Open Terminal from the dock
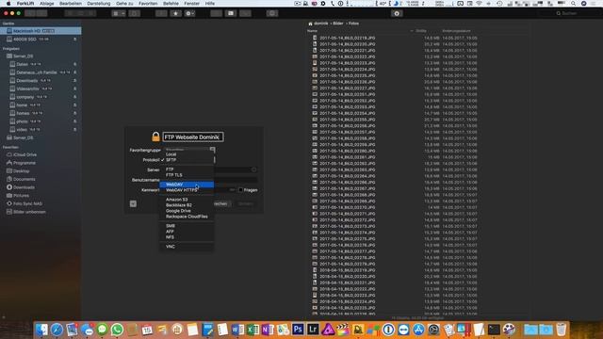Viewport: 603px width, 339px height. pyautogui.click(x=494, y=330)
